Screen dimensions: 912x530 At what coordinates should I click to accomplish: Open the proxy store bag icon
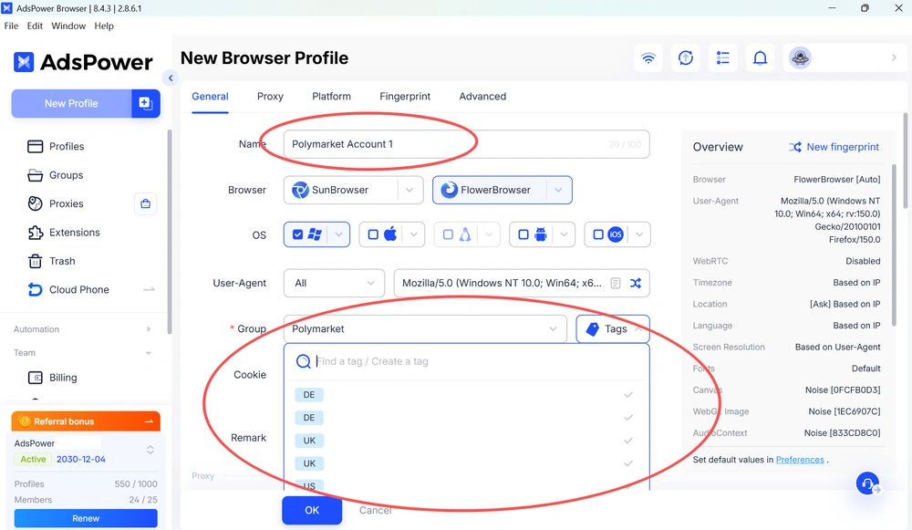click(145, 203)
